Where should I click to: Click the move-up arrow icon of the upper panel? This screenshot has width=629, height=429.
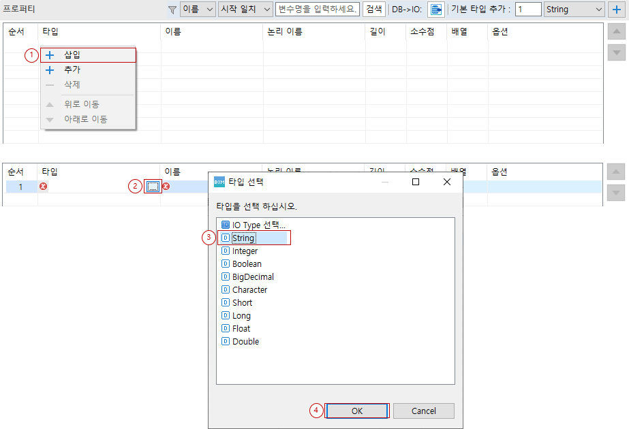point(615,31)
